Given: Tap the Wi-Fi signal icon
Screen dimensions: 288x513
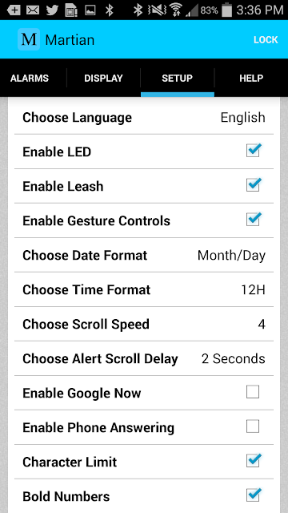Looking at the screenshot, I should pos(176,10).
